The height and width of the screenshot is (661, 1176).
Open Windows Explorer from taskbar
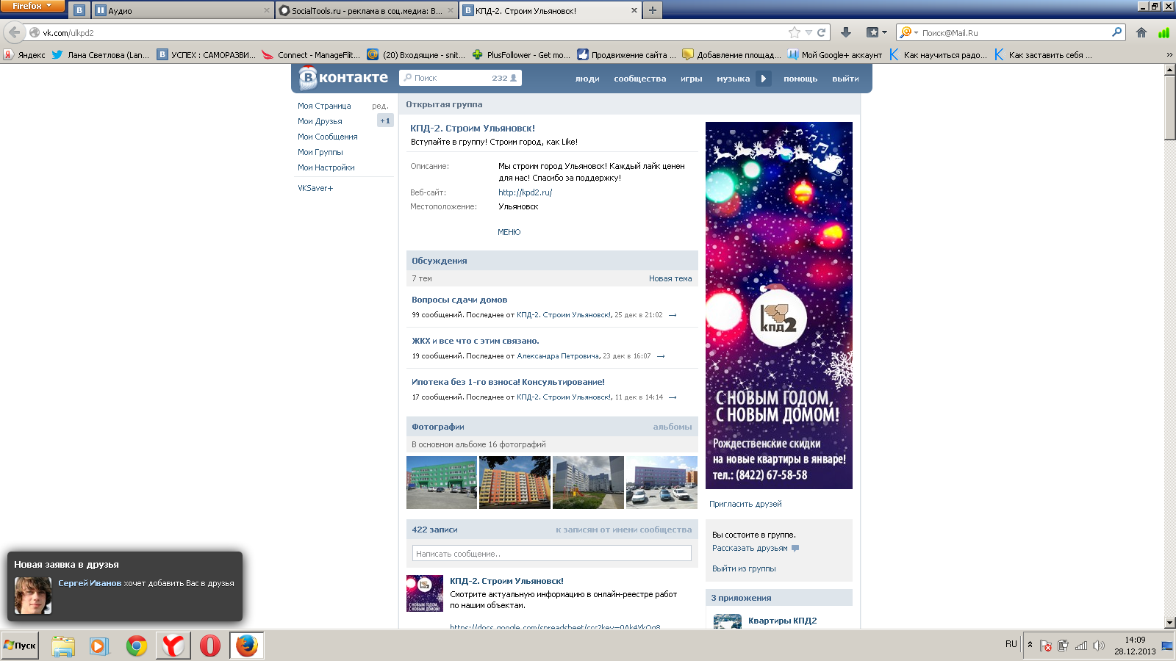pos(63,646)
